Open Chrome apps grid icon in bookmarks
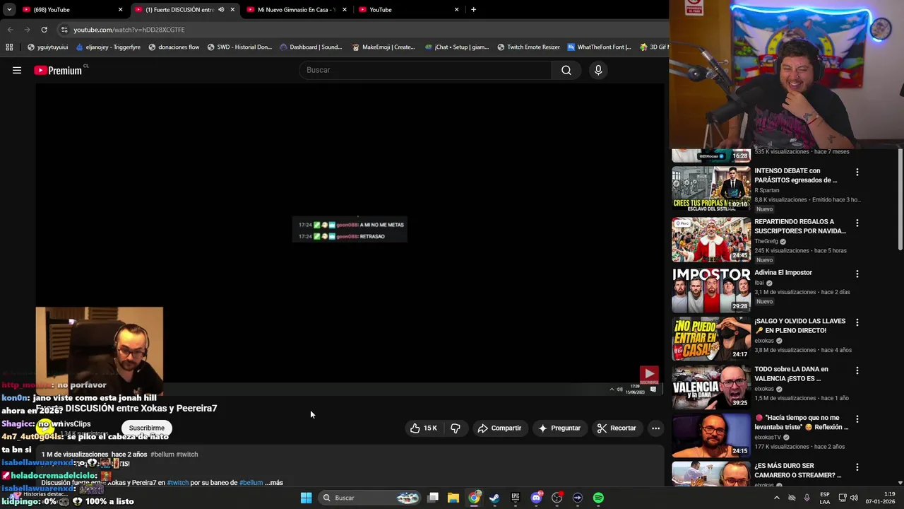This screenshot has width=904, height=509. (x=9, y=47)
